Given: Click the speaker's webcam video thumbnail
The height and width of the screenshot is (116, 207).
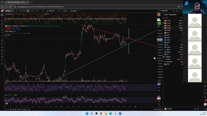Looking at the screenshot, I should point(195,7).
